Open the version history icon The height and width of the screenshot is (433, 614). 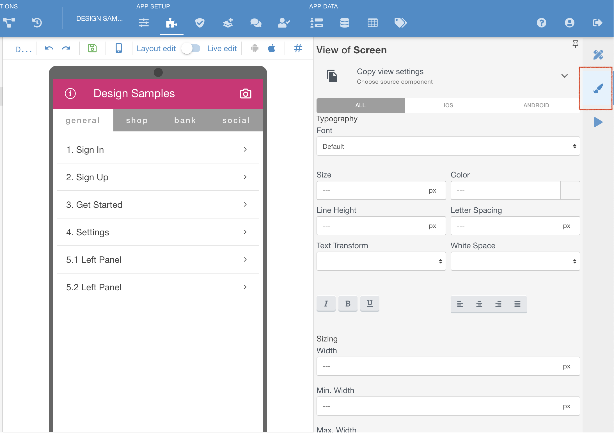click(x=37, y=22)
